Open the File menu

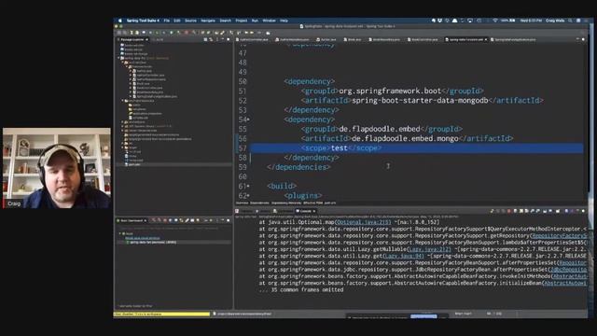(x=167, y=21)
